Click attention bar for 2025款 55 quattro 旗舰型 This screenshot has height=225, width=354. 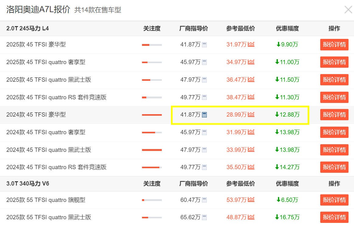(152, 200)
